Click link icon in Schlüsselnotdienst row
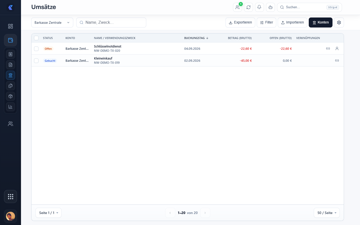The image size is (360, 225). coord(328,48)
